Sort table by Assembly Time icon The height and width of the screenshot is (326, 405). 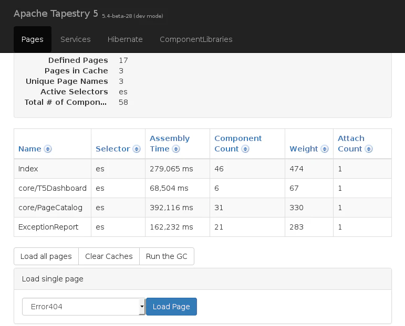[176, 149]
